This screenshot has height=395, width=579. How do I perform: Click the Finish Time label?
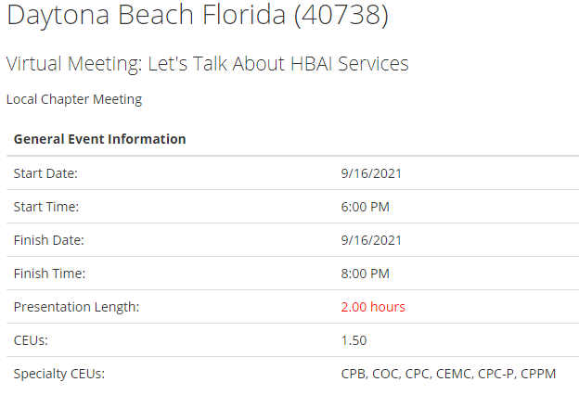point(49,274)
